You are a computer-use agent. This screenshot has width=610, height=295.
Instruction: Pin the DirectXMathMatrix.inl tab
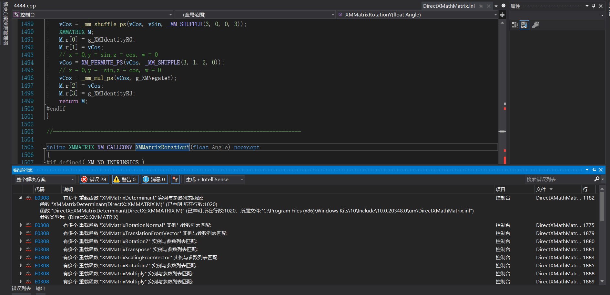tap(481, 6)
